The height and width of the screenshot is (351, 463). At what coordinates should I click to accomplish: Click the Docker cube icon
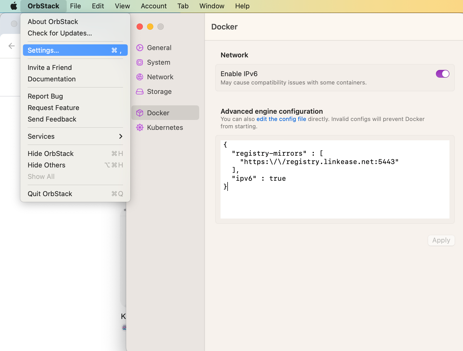click(140, 113)
